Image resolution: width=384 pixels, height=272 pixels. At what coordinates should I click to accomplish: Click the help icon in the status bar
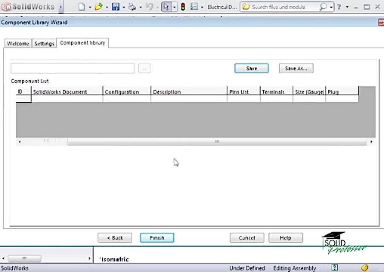pos(334,268)
